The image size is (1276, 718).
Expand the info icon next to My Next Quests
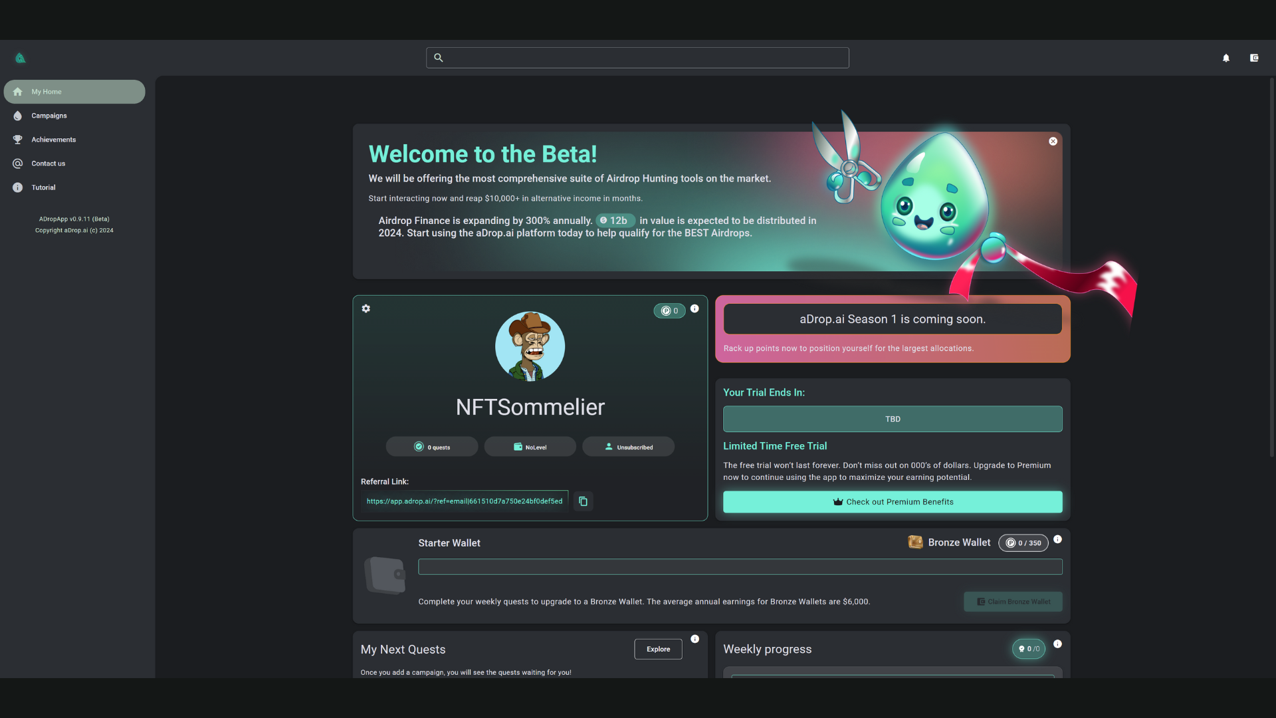coord(696,639)
